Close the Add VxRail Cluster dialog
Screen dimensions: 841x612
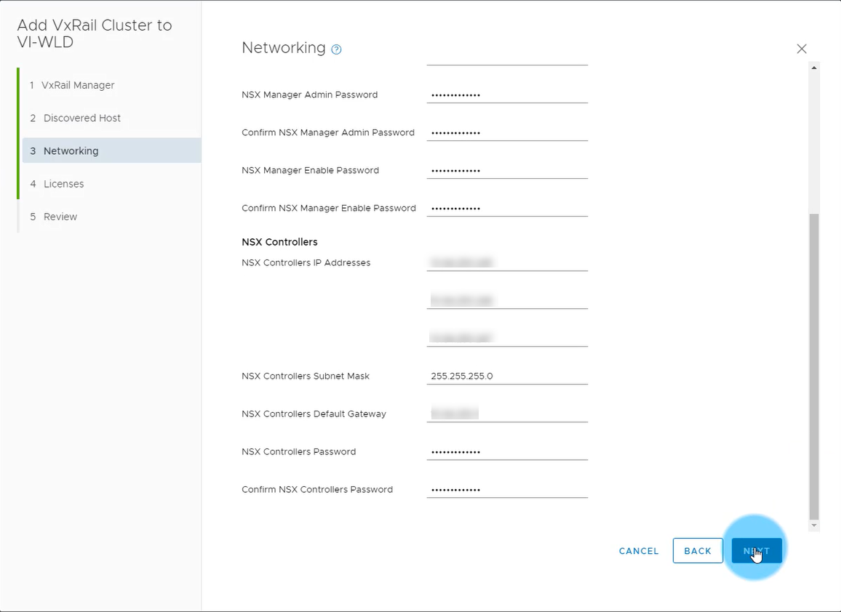click(x=802, y=49)
